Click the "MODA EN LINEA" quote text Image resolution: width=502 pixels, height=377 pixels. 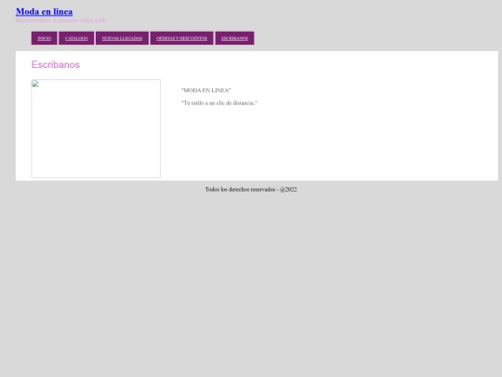(x=205, y=90)
